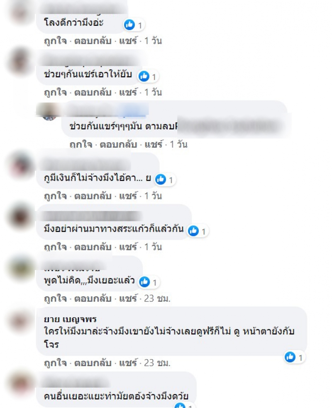Share the 'ช่วยกันแชร์ๆๆๆมัน' reply via แชร์
The height and width of the screenshot is (408, 332).
(154, 144)
